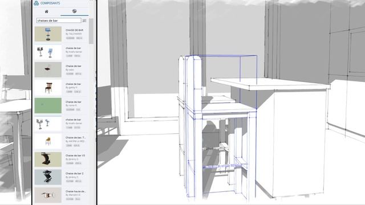
Task: Click the Composants panel logo icon
Action: pos(36,3)
